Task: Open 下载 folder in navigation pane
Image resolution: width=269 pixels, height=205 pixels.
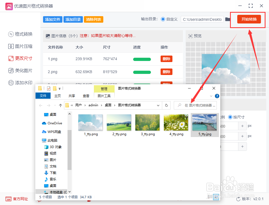Action: pyautogui.click(x=50, y=173)
